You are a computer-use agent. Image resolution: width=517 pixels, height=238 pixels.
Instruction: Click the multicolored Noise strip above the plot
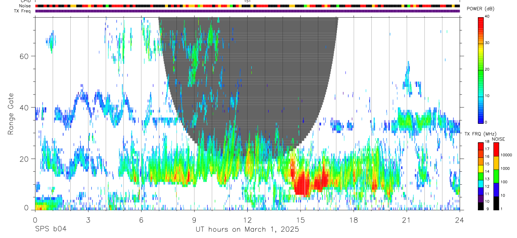tap(248, 6)
